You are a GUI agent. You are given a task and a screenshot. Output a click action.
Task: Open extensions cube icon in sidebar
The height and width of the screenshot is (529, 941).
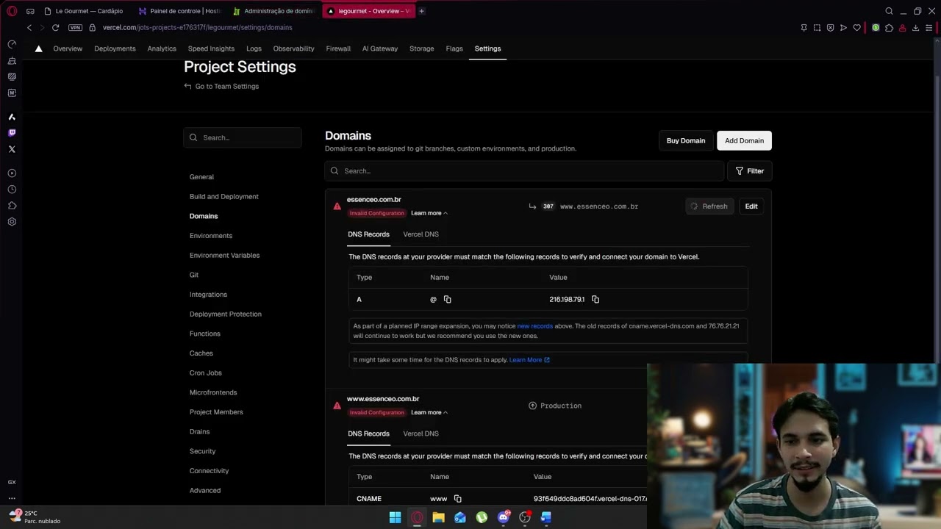click(12, 206)
